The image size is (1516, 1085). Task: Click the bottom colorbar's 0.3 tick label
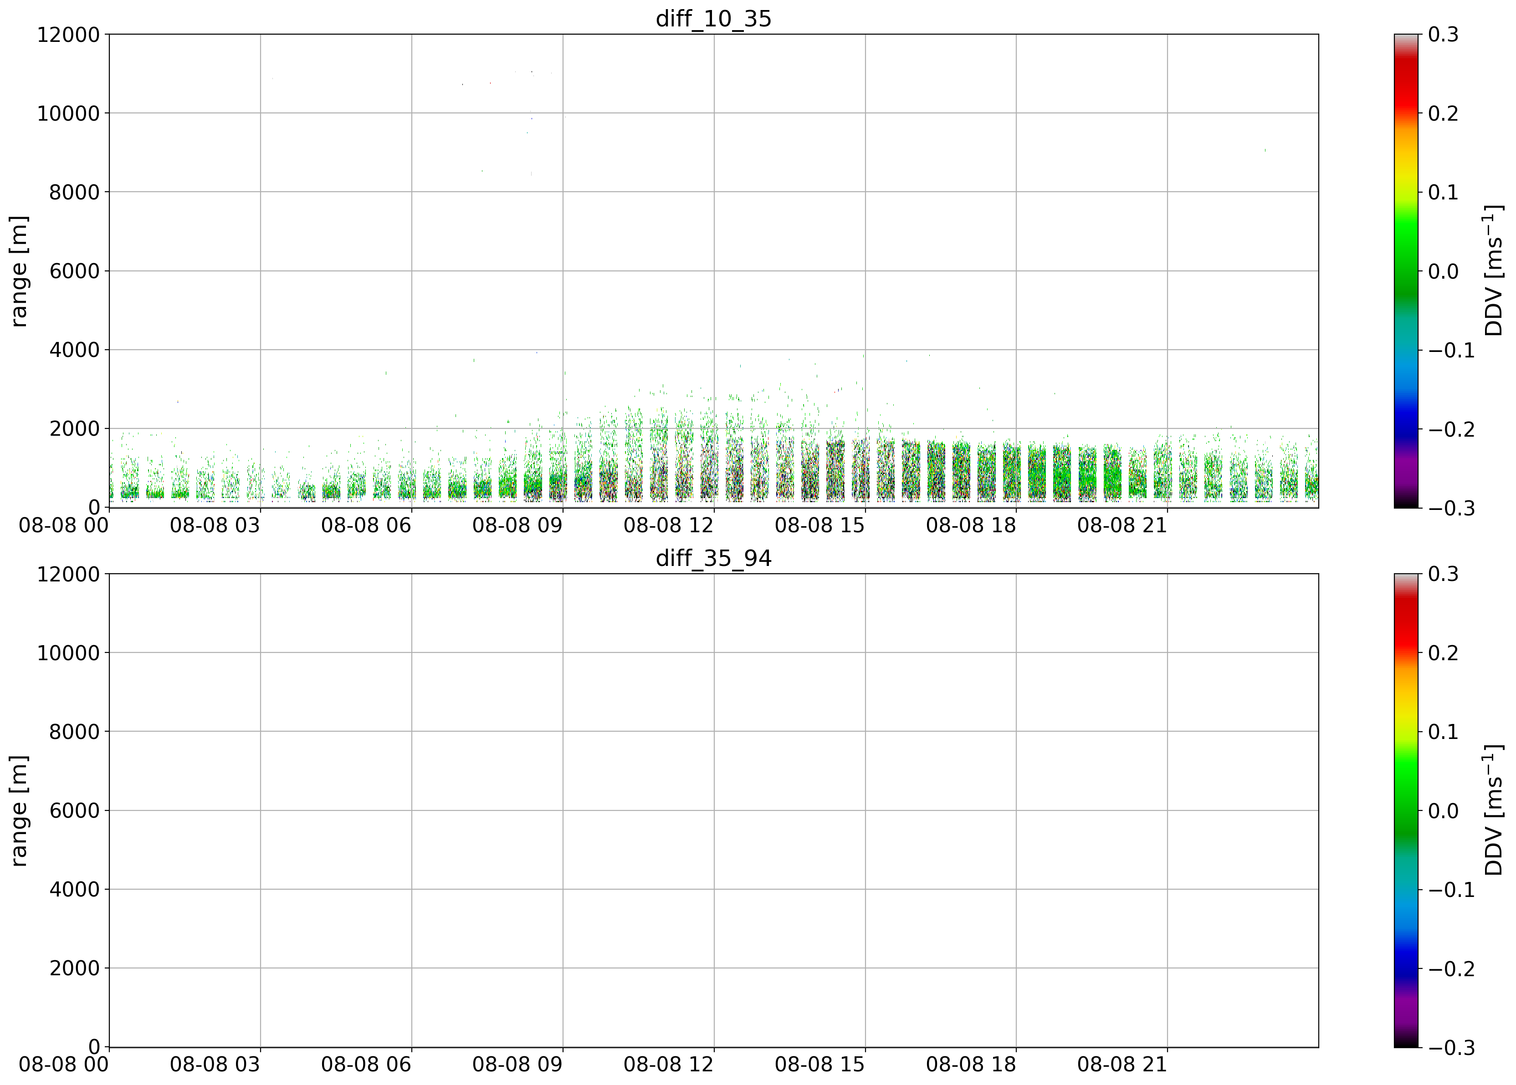pyautogui.click(x=1444, y=575)
